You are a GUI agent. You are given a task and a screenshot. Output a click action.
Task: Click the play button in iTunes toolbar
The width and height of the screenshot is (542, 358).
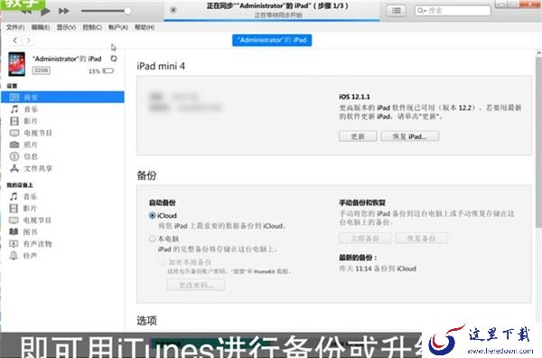click(x=45, y=11)
